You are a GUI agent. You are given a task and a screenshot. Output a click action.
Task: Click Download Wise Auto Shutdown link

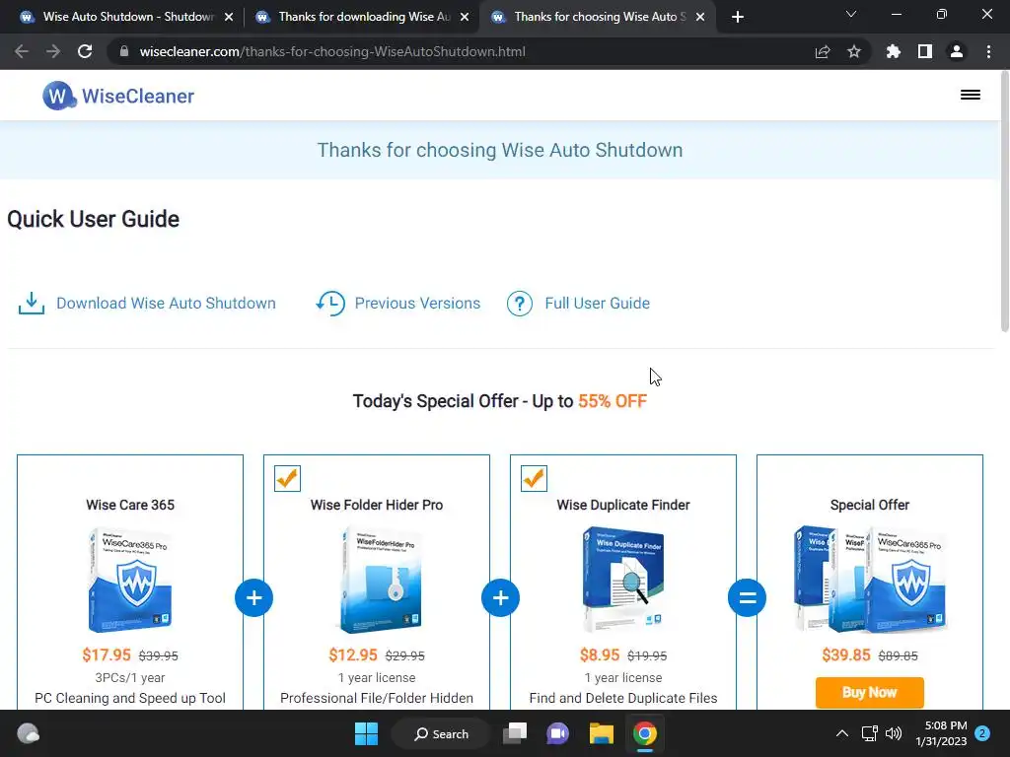click(x=166, y=304)
